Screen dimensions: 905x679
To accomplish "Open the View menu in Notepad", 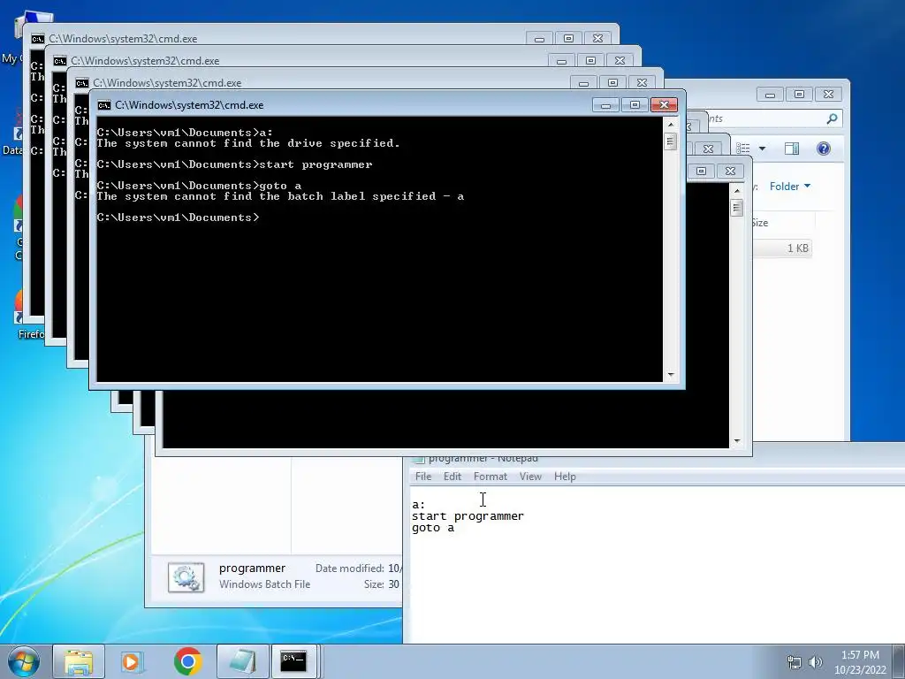I will coord(530,477).
